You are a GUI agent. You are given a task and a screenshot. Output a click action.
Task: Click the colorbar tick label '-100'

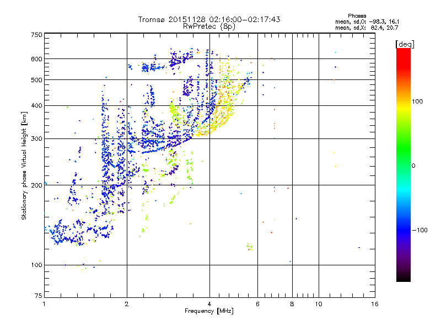[x=420, y=230]
